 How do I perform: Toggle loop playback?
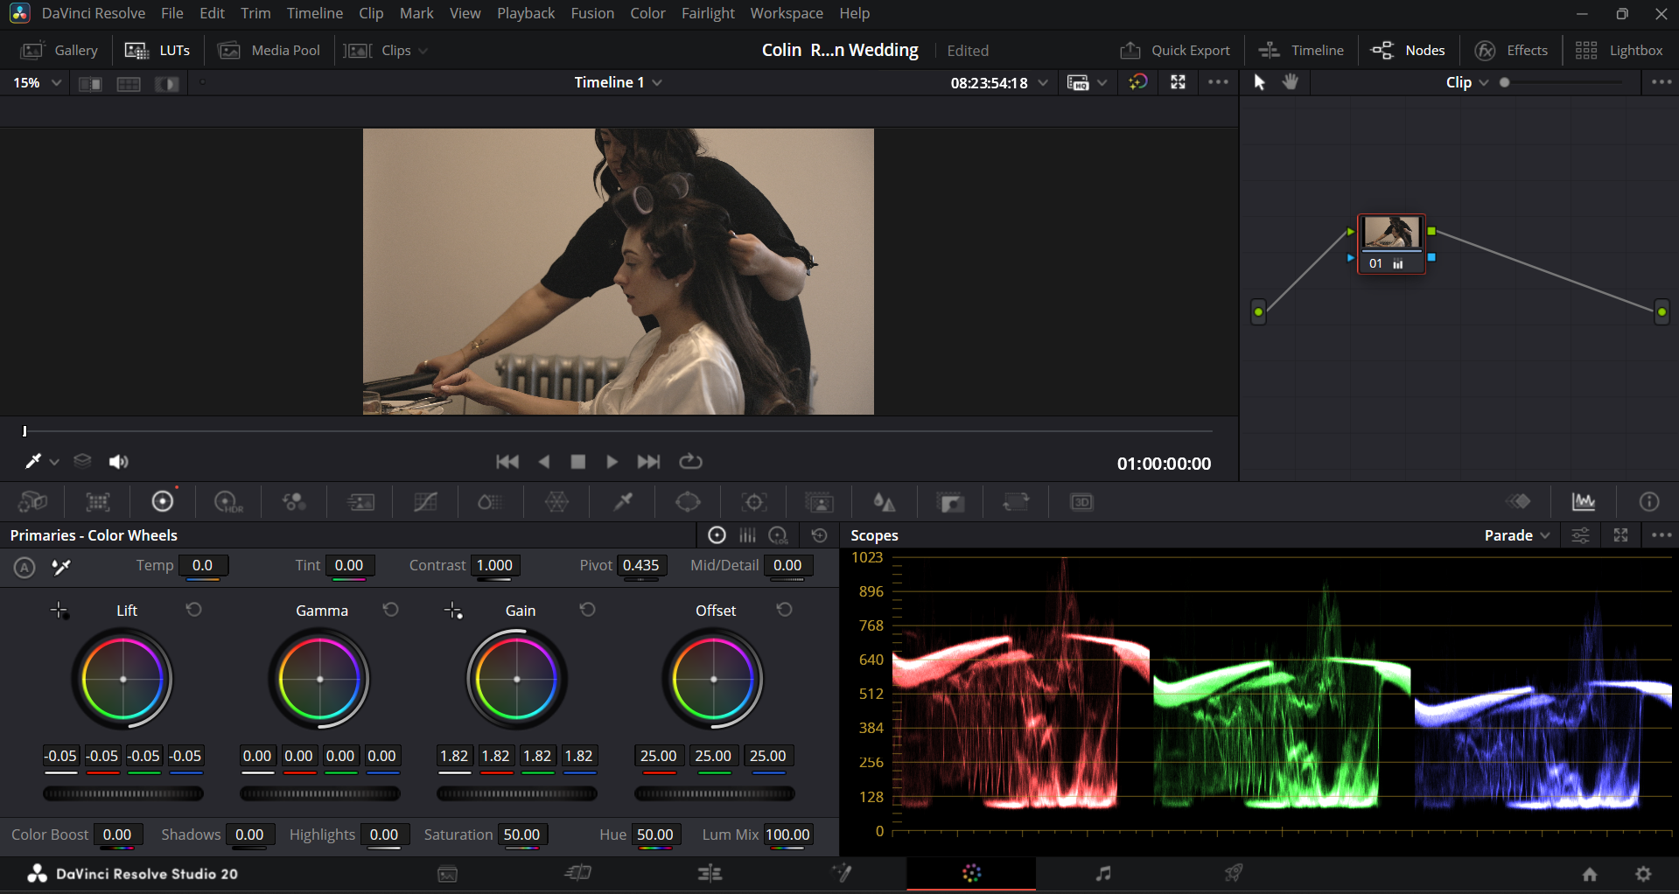coord(691,461)
